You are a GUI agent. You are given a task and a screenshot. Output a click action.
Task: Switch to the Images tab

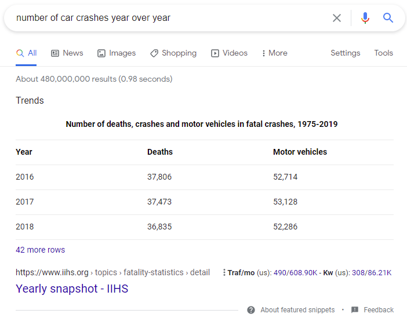tap(117, 53)
